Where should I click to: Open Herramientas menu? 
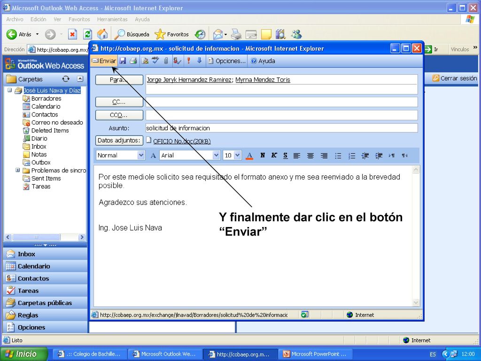click(112, 19)
